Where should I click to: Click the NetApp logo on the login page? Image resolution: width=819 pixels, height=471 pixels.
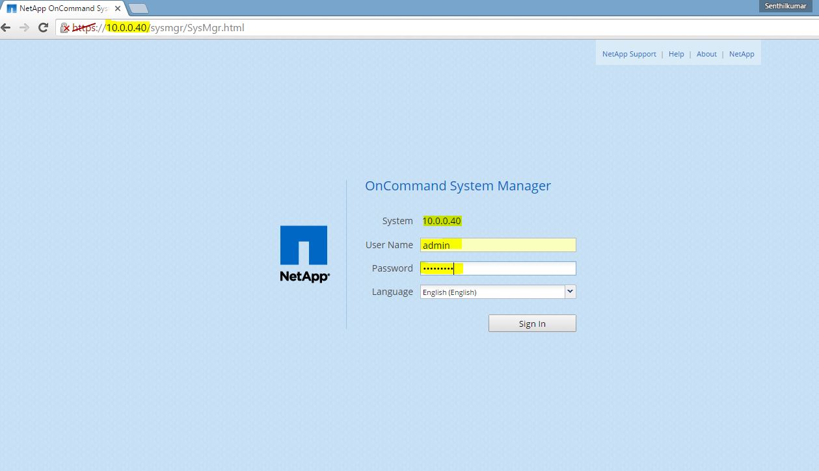coord(304,253)
